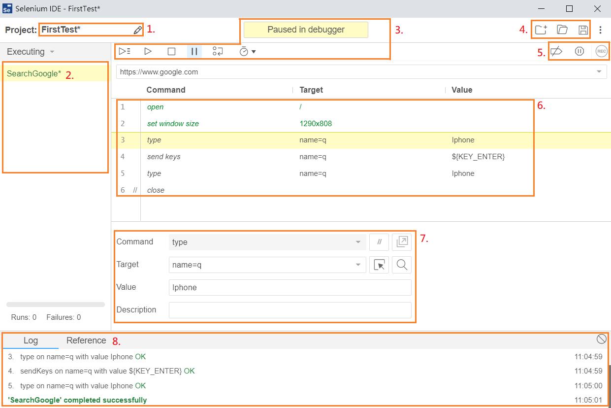Clear the log output
Screen dimensions: 611x408
pyautogui.click(x=601, y=339)
